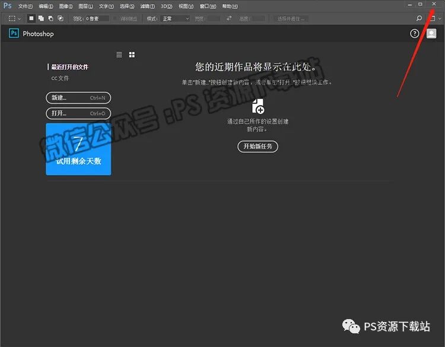
Task: Click the 打开... Ctrl+O button
Action: pyautogui.click(x=78, y=113)
